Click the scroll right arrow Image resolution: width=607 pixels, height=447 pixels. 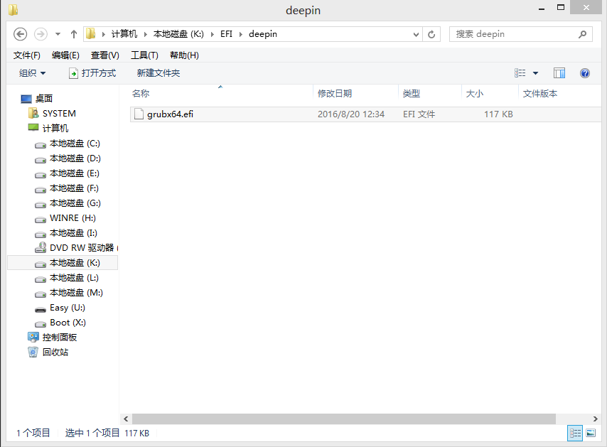(596, 419)
